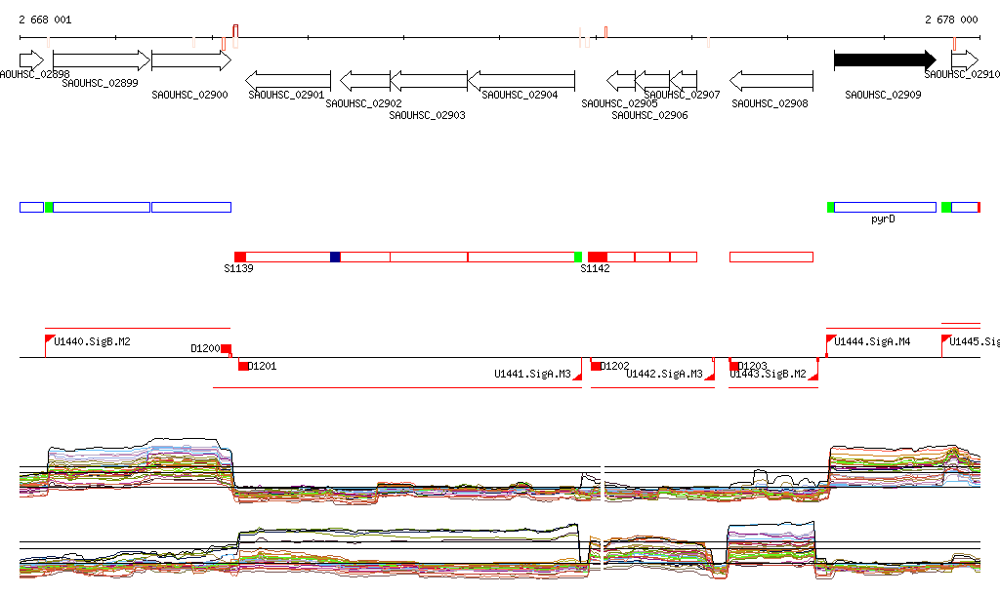Click the SAOUHSC_02908 gene arrow
1000x596 pixels.
[x=771, y=81]
